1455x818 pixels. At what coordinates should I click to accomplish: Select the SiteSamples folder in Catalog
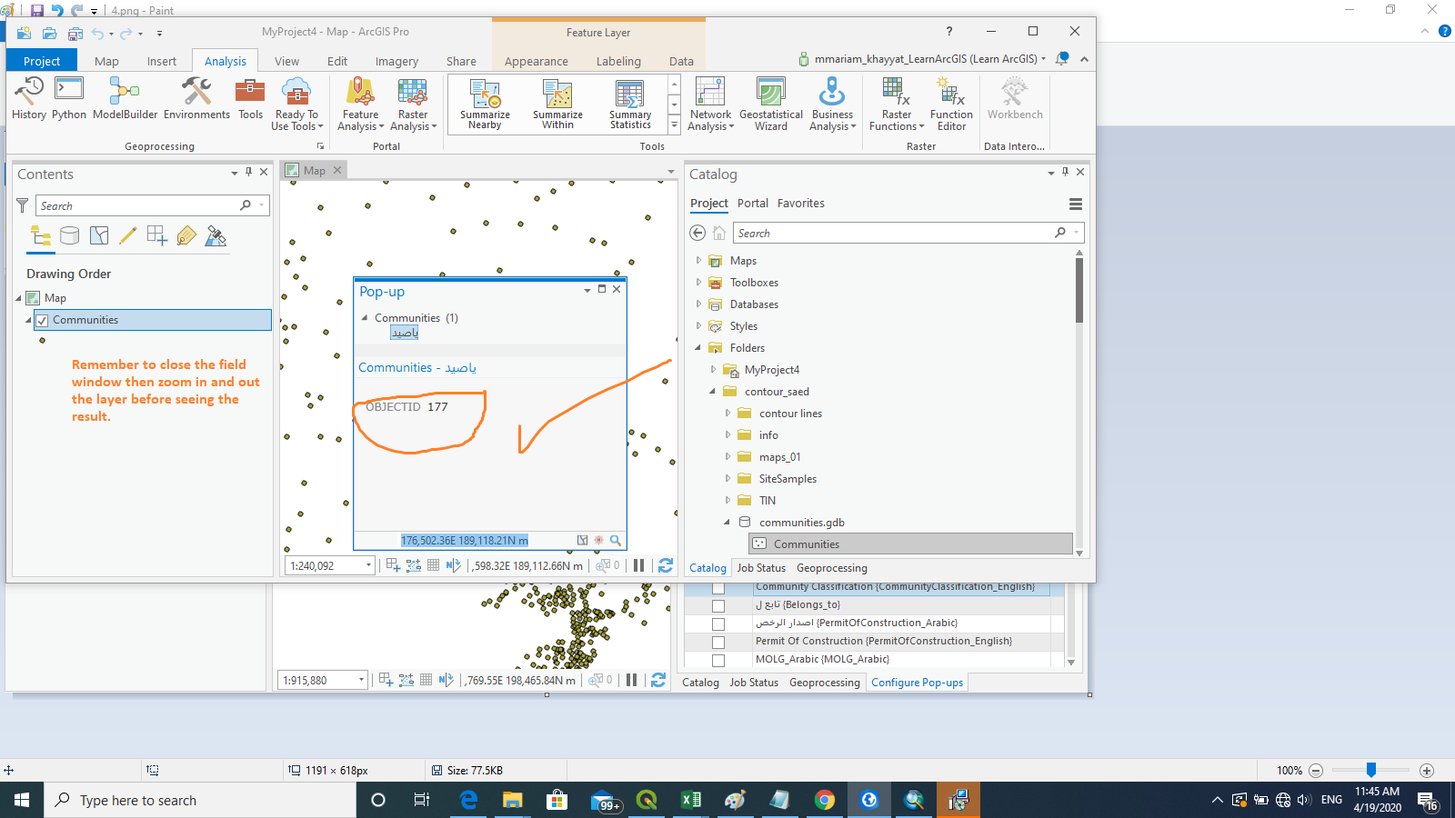[788, 479]
